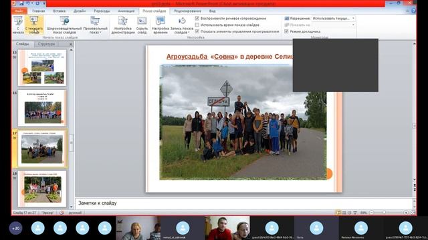Open Разрешение resolution dropdown
This screenshot has height=240, width=428.
tap(334, 18)
